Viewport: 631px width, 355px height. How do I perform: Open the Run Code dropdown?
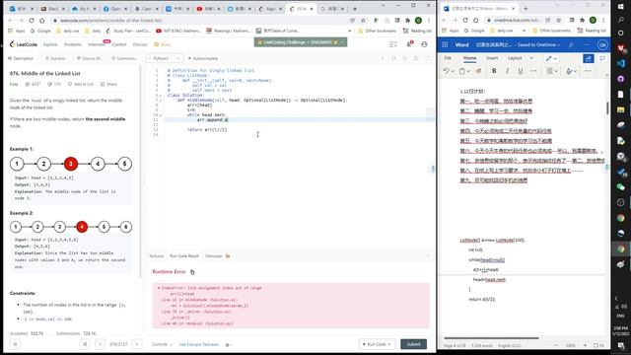[x=377, y=344]
